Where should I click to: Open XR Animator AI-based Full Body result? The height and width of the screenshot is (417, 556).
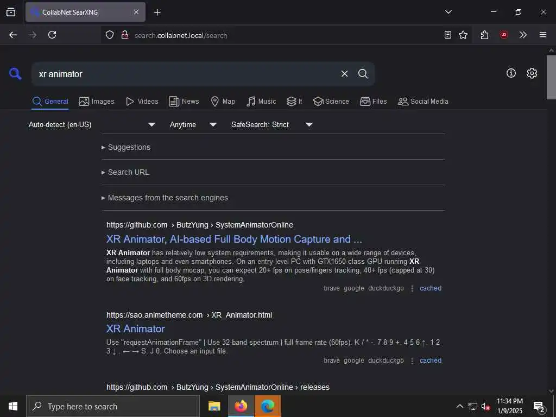tap(234, 239)
